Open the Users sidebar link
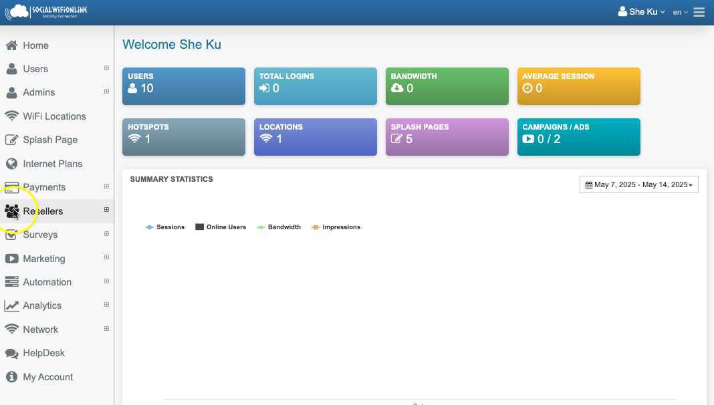714x405 pixels. pos(35,69)
